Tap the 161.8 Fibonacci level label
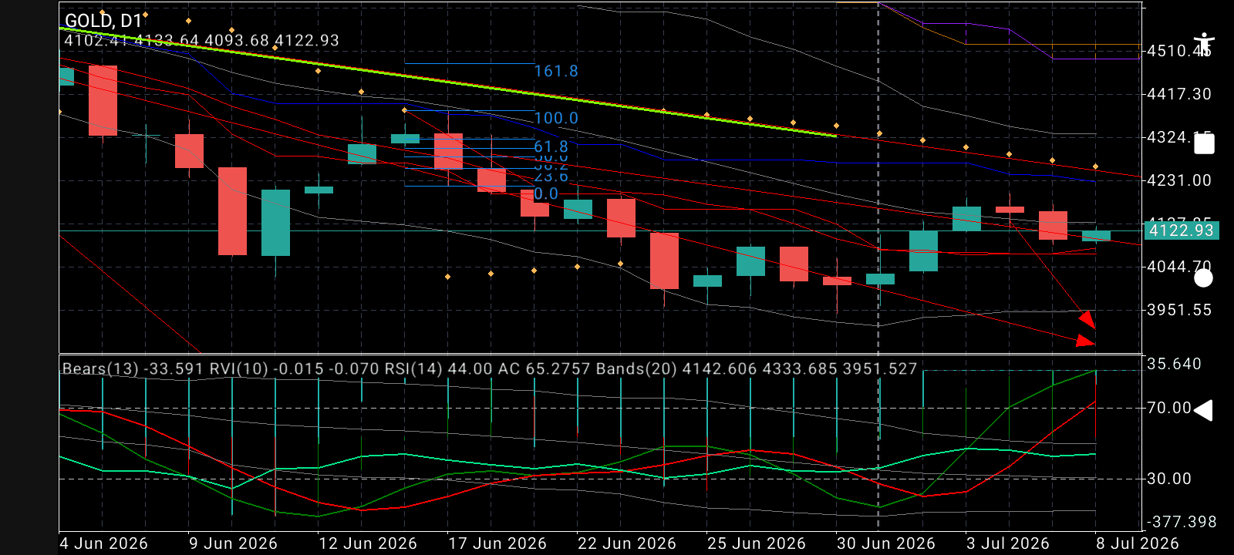The image size is (1234, 555). [556, 71]
